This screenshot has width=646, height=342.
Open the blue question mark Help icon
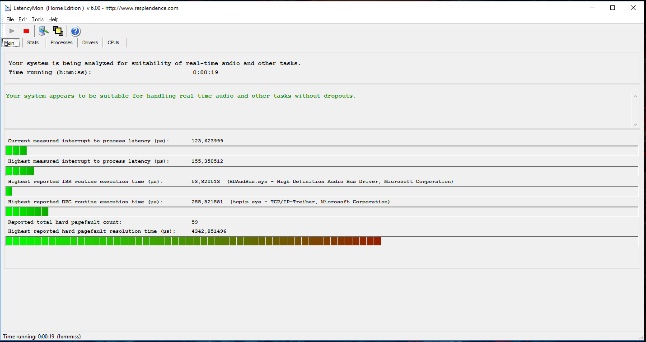75,31
